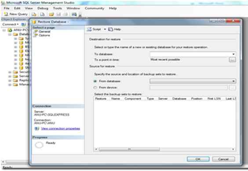Image resolution: width=248 pixels, height=171 pixels.
Task: Click View connection properties link
Action: 60,128
